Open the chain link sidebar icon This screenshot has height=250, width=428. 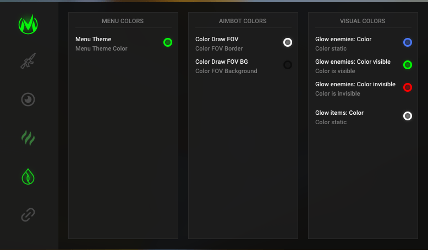[x=28, y=214]
